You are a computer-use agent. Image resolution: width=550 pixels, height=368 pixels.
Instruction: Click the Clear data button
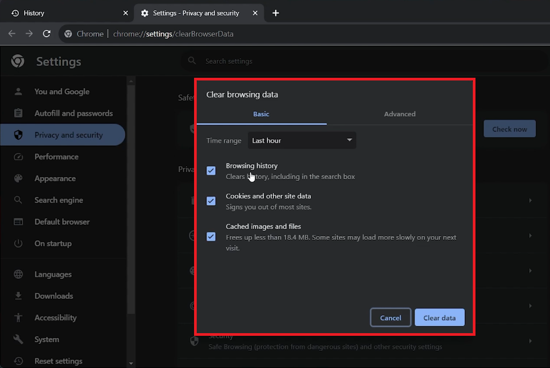pos(439,317)
